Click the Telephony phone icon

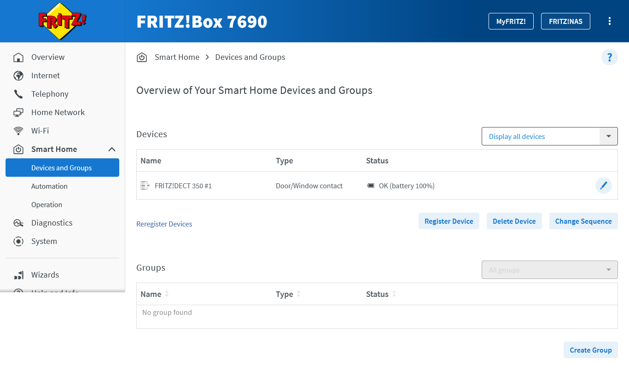tap(18, 94)
